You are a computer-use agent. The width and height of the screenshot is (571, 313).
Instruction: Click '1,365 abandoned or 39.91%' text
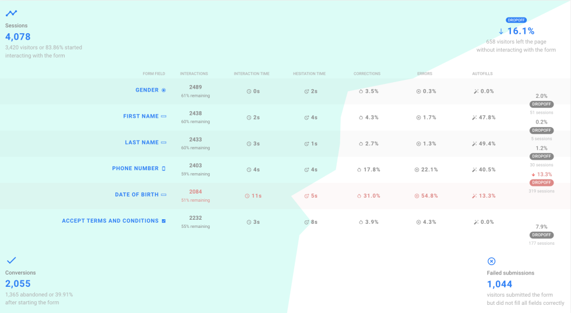(39, 294)
